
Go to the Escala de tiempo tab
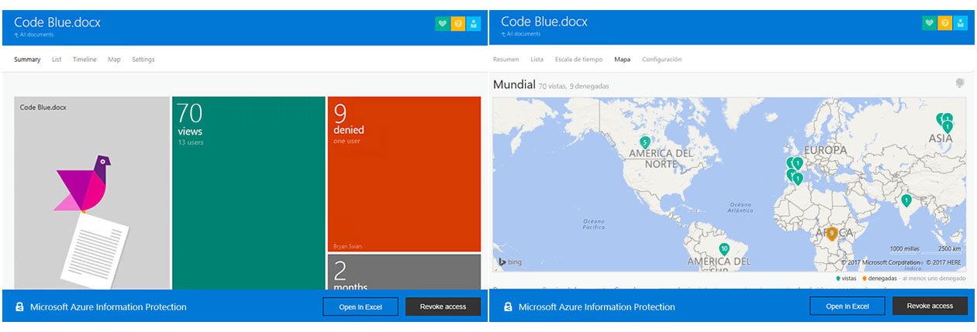[578, 60]
